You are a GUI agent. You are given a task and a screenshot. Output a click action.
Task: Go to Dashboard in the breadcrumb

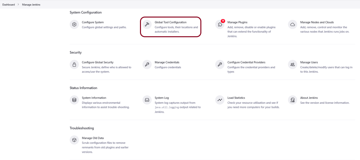point(8,5)
